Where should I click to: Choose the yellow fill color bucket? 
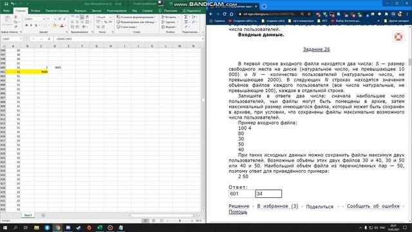(x=54, y=26)
